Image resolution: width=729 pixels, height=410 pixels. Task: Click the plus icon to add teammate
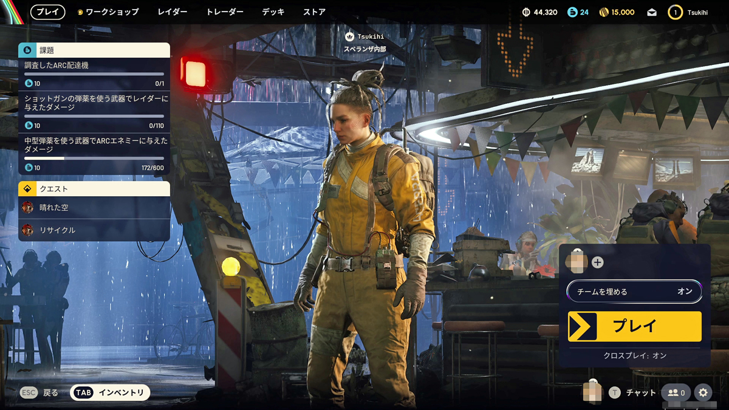[x=598, y=262]
